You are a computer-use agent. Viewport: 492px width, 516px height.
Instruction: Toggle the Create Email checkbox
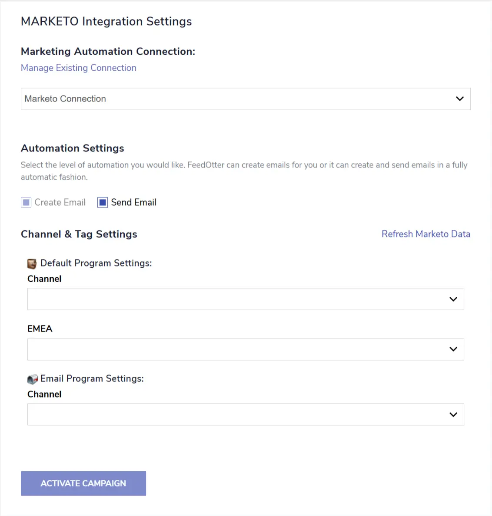(26, 203)
